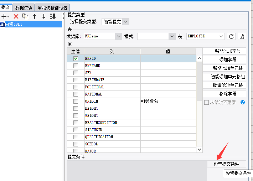
Task: Click the preview table data icon
Action: click(242, 36)
